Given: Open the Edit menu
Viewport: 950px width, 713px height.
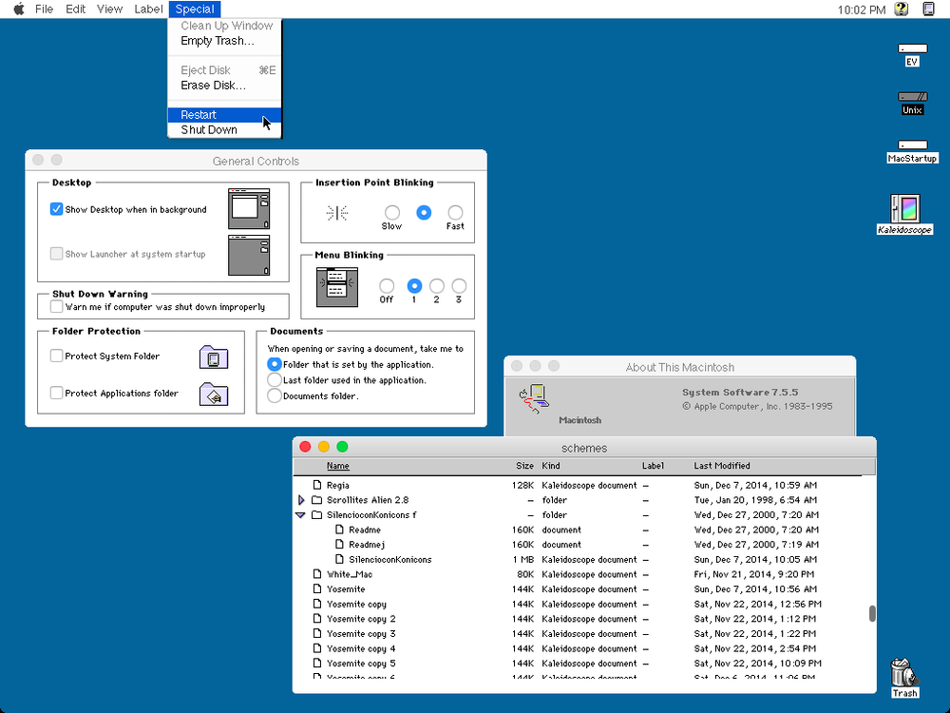Looking at the screenshot, I should pos(76,10).
